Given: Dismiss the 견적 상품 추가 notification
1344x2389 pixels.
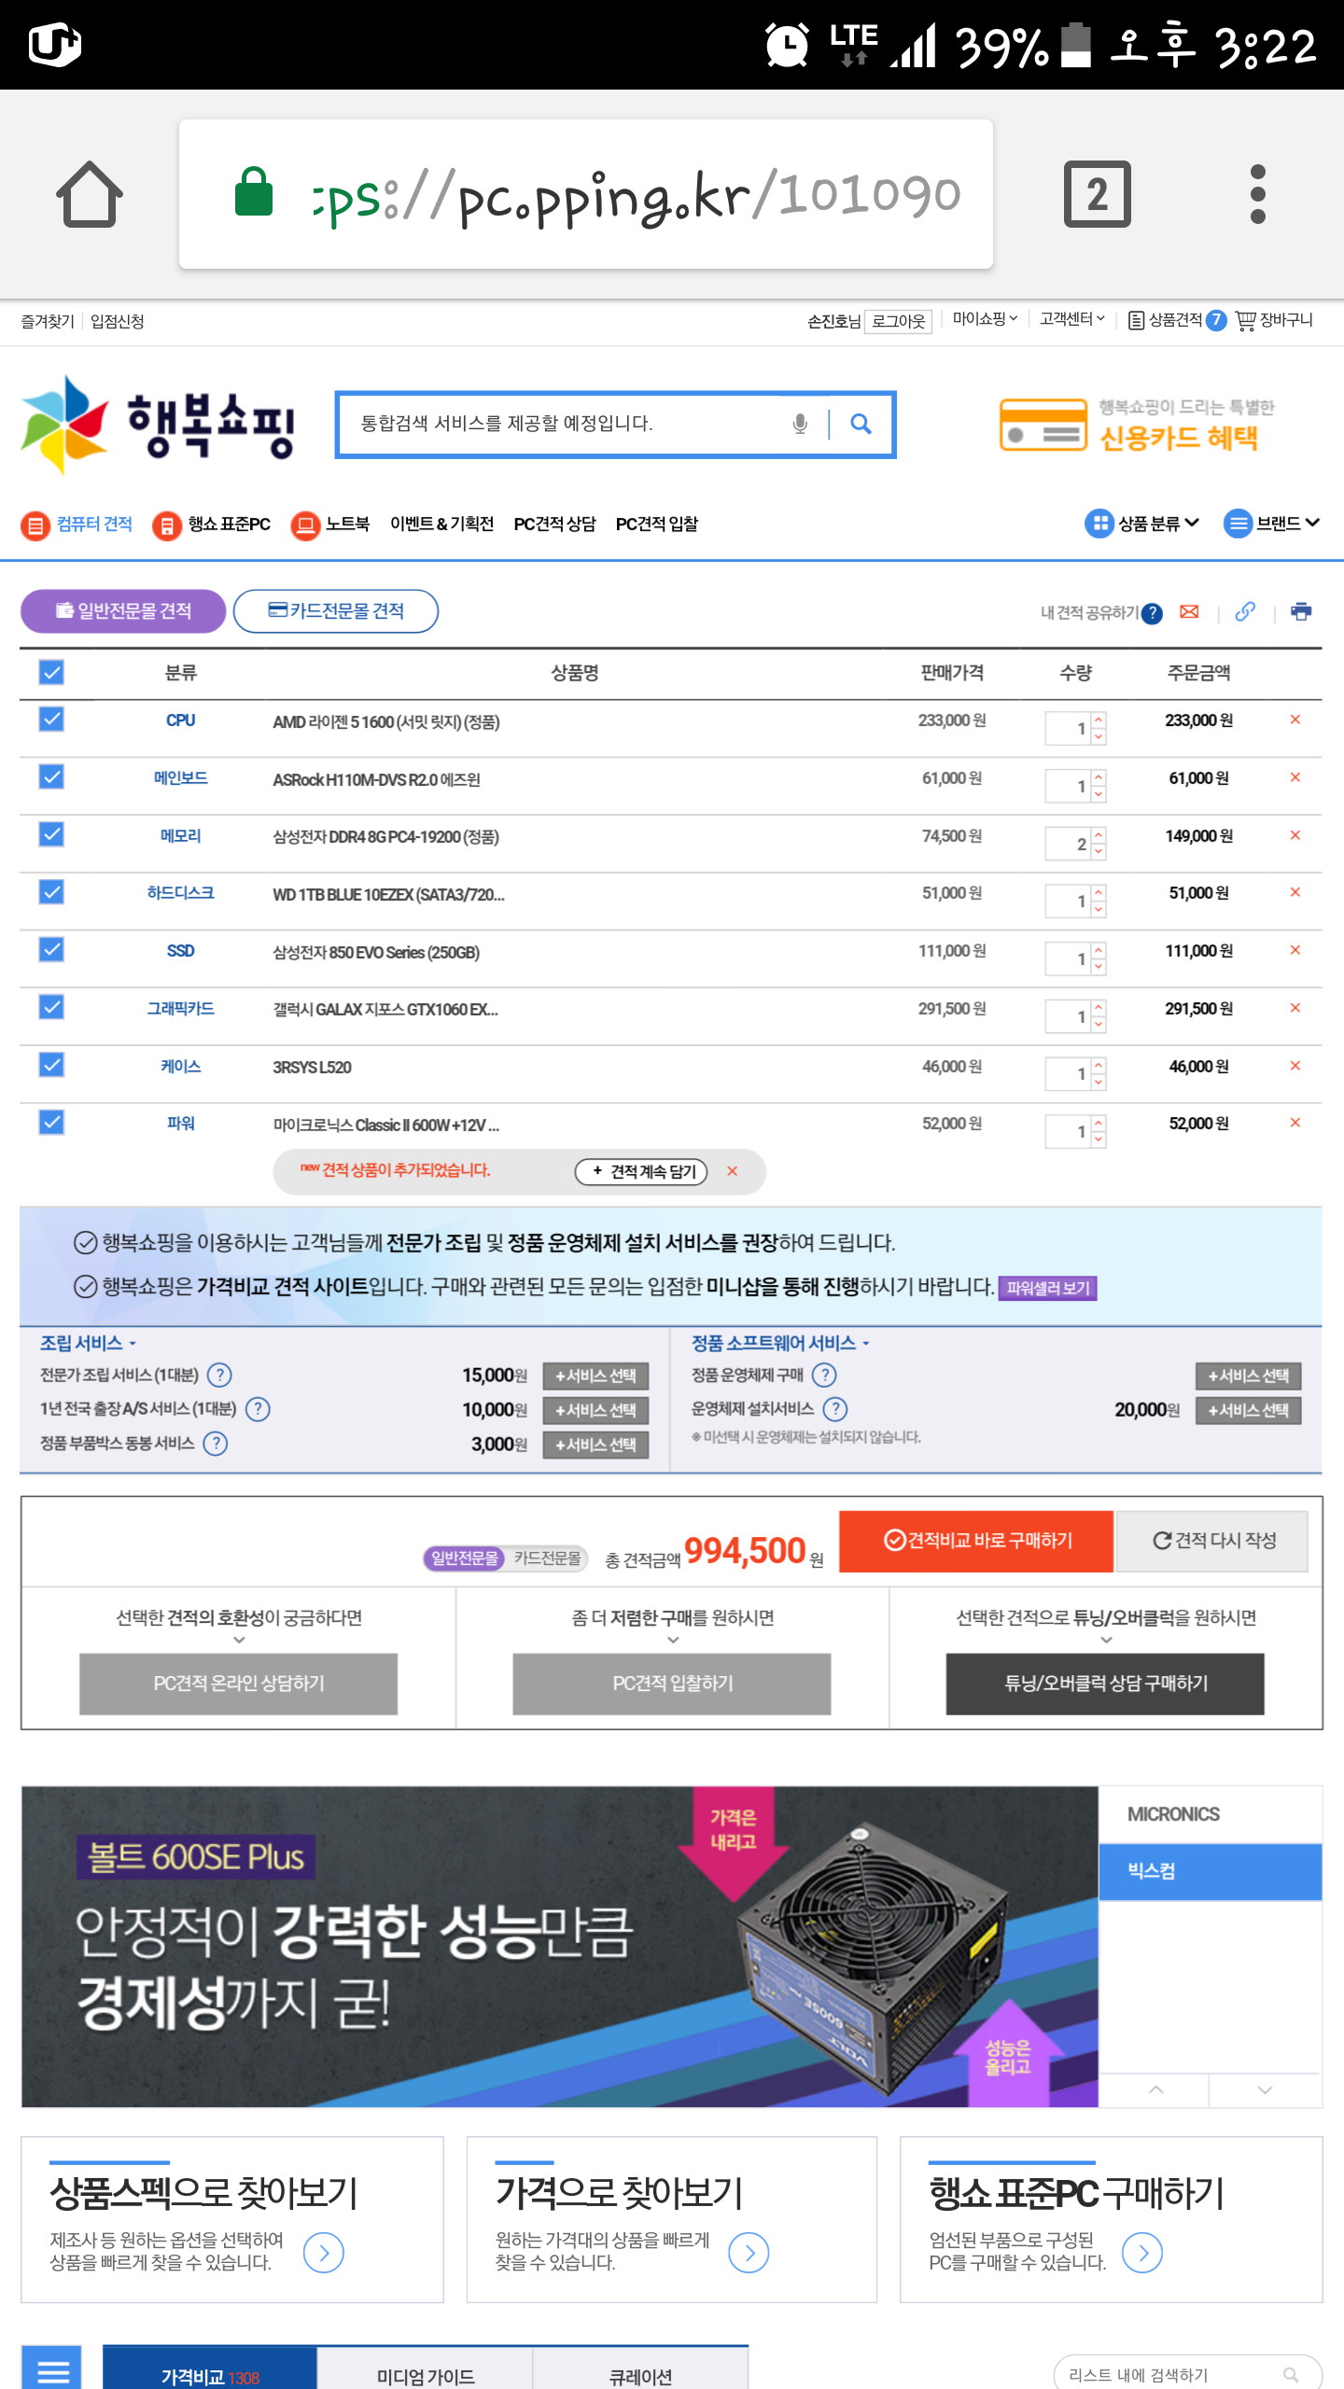Looking at the screenshot, I should click(733, 1171).
